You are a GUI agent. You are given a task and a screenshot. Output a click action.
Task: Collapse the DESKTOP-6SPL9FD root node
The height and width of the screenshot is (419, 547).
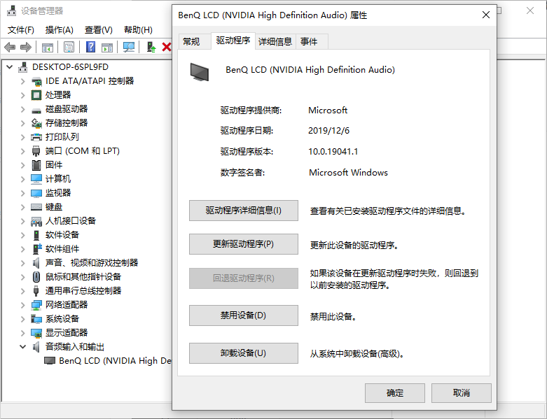click(10, 67)
